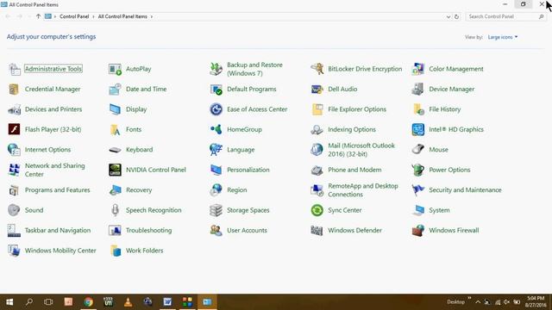Viewport: 552px width, 310px height.
Task: Open the Windows Mobility Center link
Action: [x=60, y=251]
